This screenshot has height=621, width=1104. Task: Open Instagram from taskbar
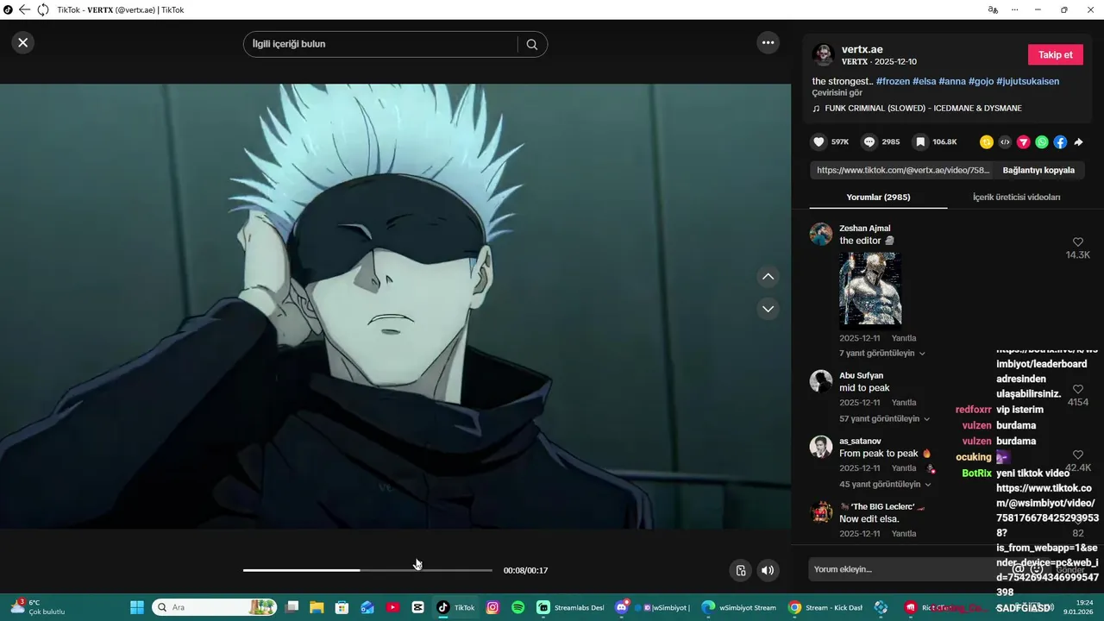tap(492, 607)
